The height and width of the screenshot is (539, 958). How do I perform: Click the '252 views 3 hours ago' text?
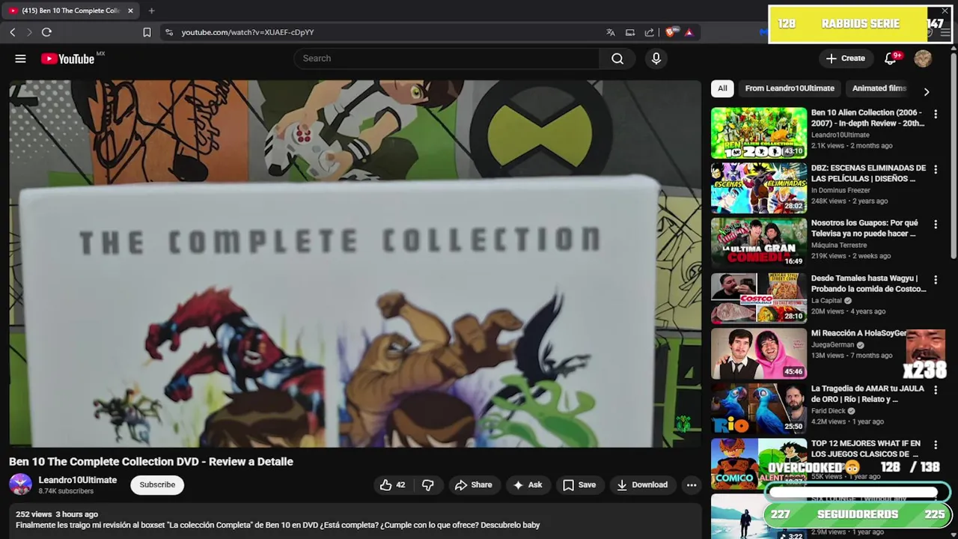point(57,514)
